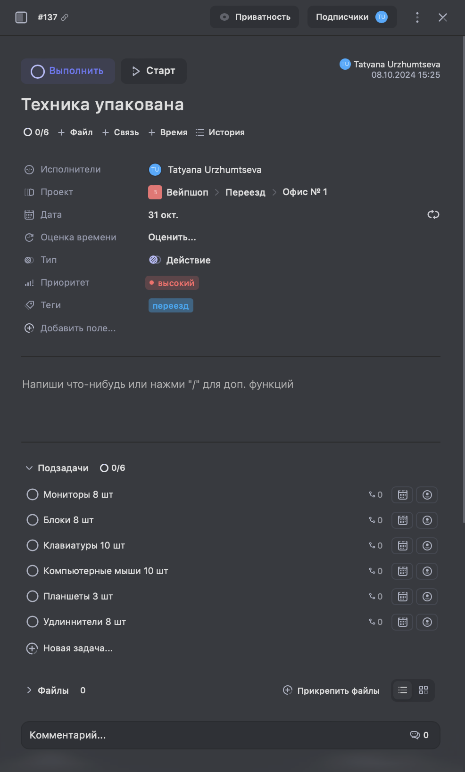Expand the Файлы section
The image size is (465, 772).
pos(29,690)
